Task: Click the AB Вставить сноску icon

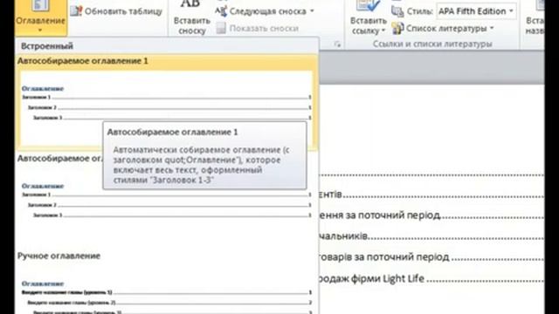Action: 190,4
